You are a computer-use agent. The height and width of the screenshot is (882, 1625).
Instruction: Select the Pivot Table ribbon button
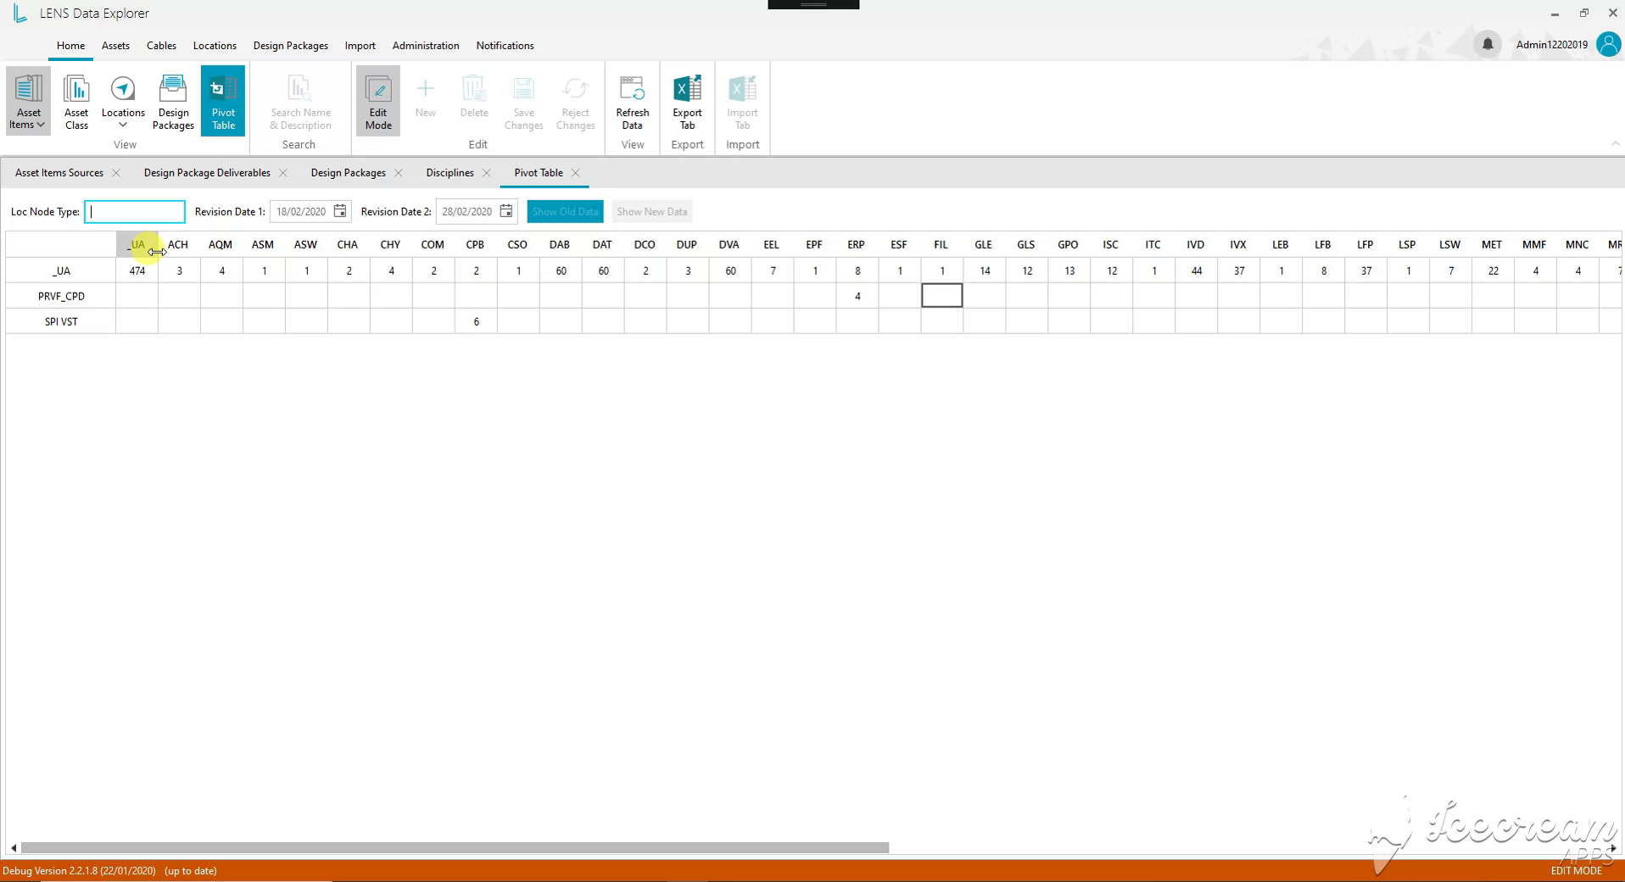point(223,101)
